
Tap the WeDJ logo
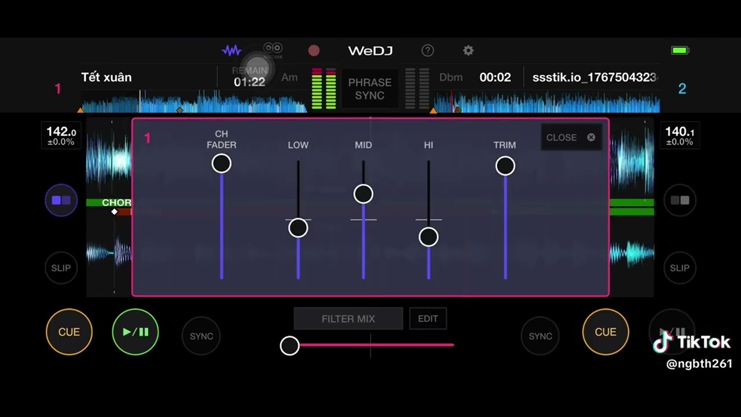370,51
